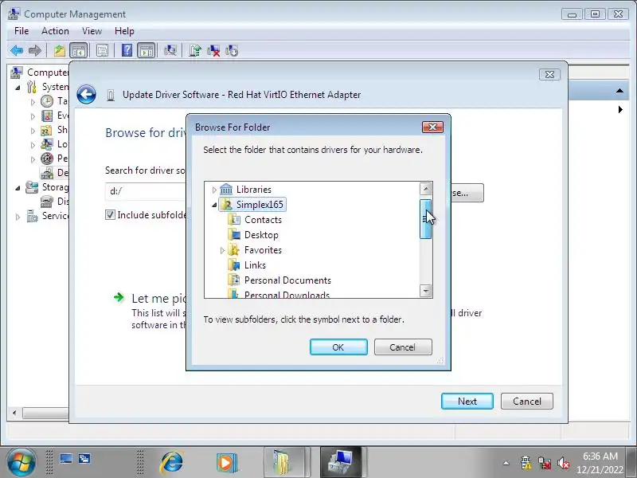
Task: Click the Next button in the driver wizard
Action: click(x=467, y=402)
